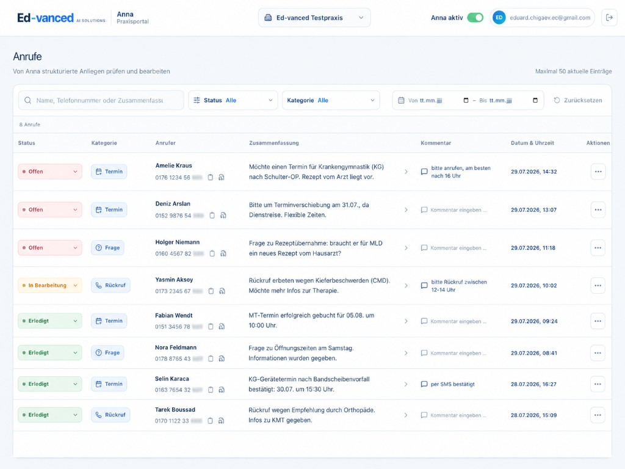
Task: Change Offen status for Deniz Arslan
Action: pos(50,210)
